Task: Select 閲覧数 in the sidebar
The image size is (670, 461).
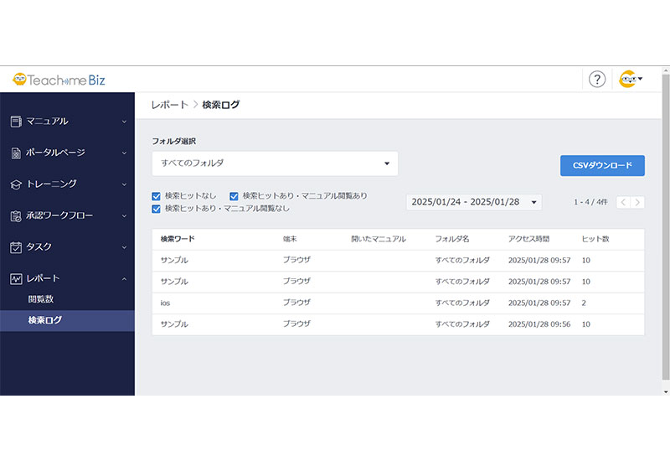Action: click(41, 299)
